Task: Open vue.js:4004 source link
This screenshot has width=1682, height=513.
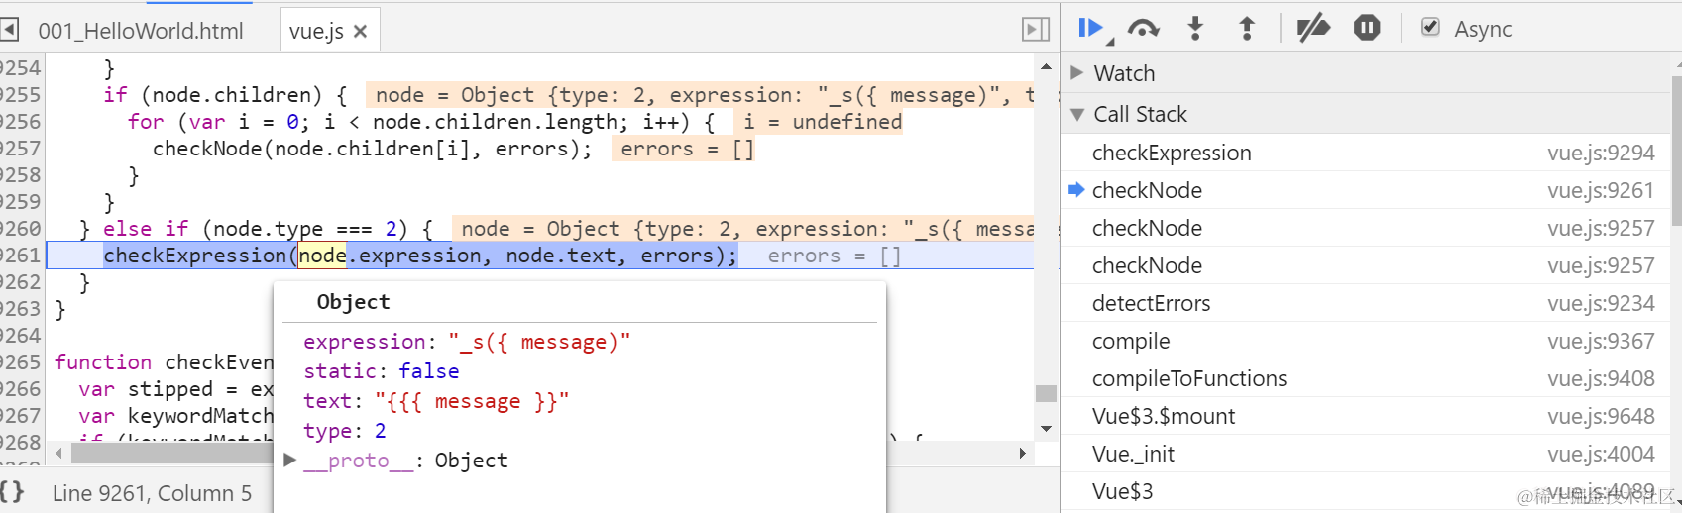Action: [1601, 455]
